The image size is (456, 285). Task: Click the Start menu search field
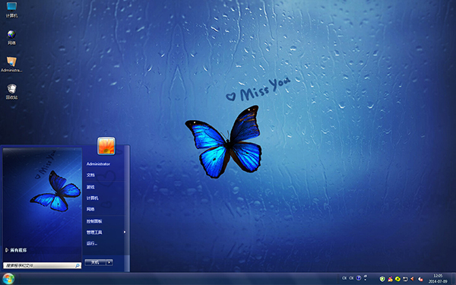point(42,265)
